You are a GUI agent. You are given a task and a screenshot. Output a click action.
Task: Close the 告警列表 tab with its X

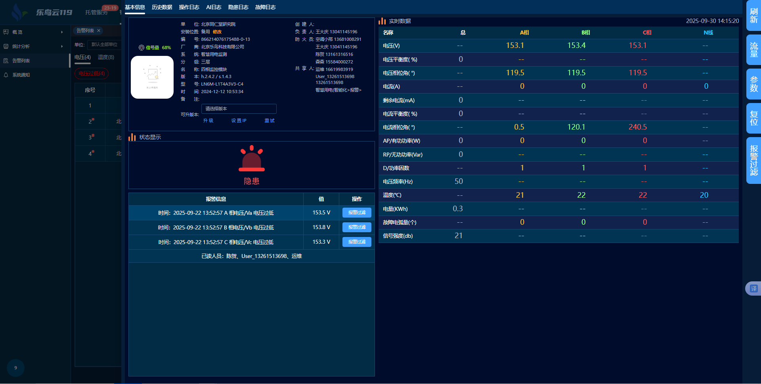tap(99, 31)
